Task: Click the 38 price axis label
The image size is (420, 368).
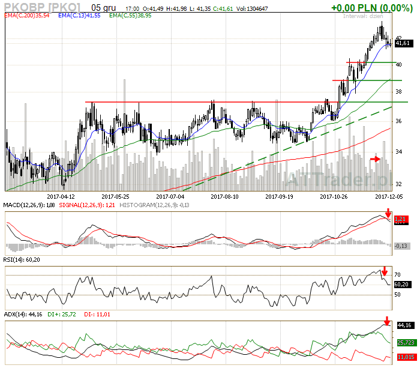Action: (398, 92)
